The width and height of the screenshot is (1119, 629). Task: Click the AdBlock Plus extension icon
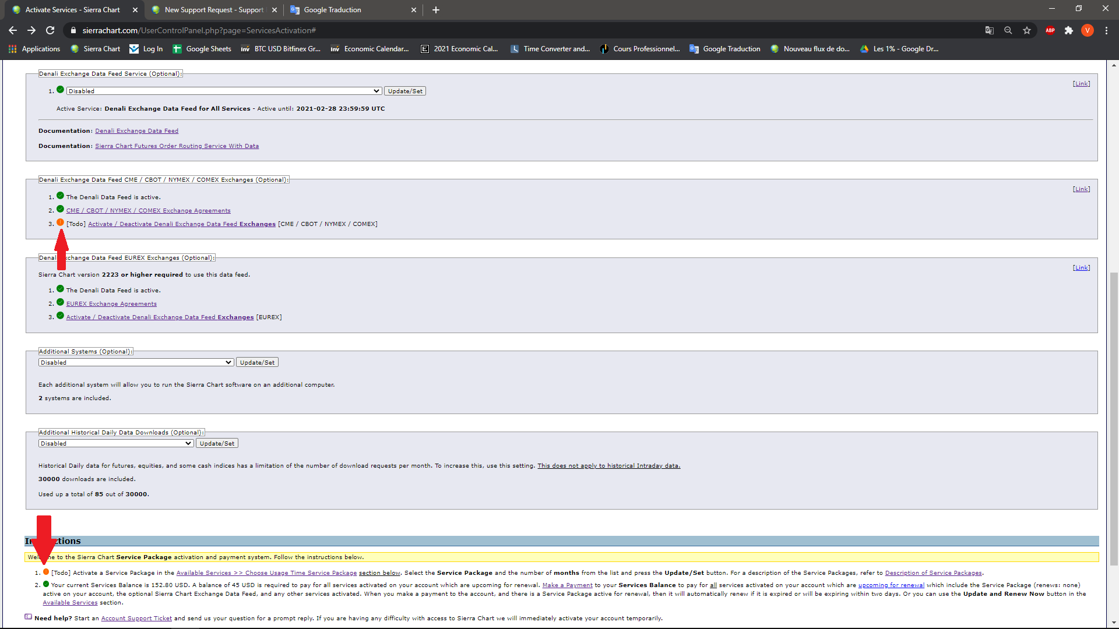click(1050, 30)
